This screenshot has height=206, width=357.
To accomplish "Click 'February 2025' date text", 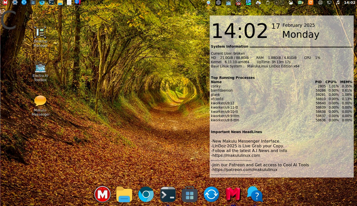I will coord(299,25).
